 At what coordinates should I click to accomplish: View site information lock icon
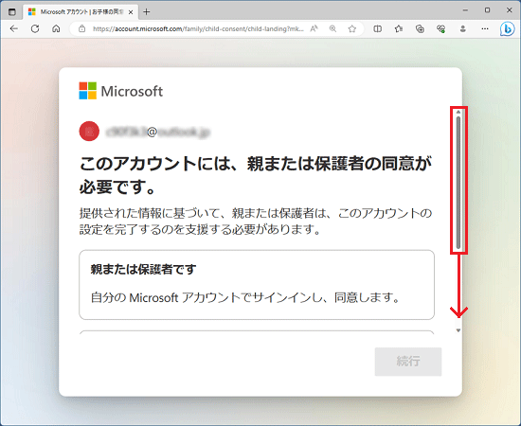(82, 29)
